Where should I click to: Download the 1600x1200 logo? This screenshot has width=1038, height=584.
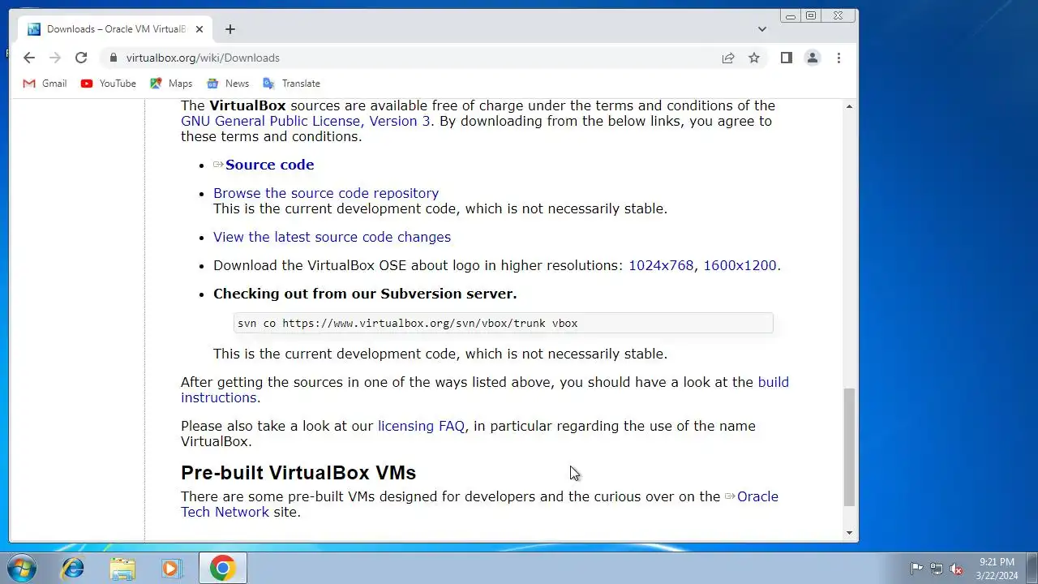coord(740,265)
